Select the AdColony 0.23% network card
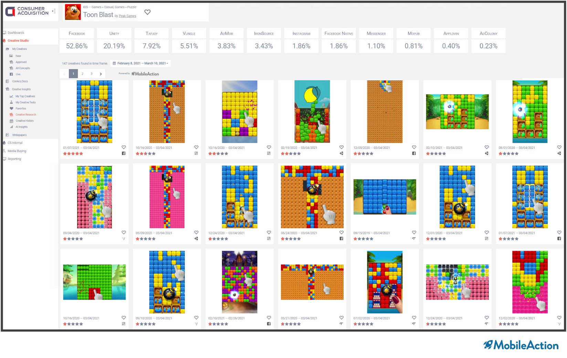Viewport: 567px width, 358px height. (x=489, y=41)
